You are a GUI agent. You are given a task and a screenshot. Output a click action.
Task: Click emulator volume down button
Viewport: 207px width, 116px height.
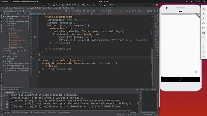[203, 19]
